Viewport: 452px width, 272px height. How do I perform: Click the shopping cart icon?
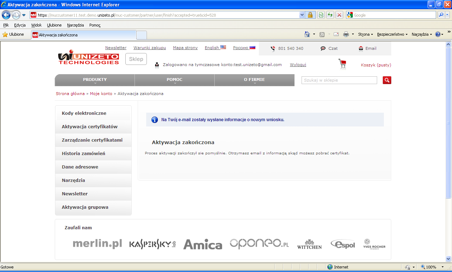(x=342, y=64)
